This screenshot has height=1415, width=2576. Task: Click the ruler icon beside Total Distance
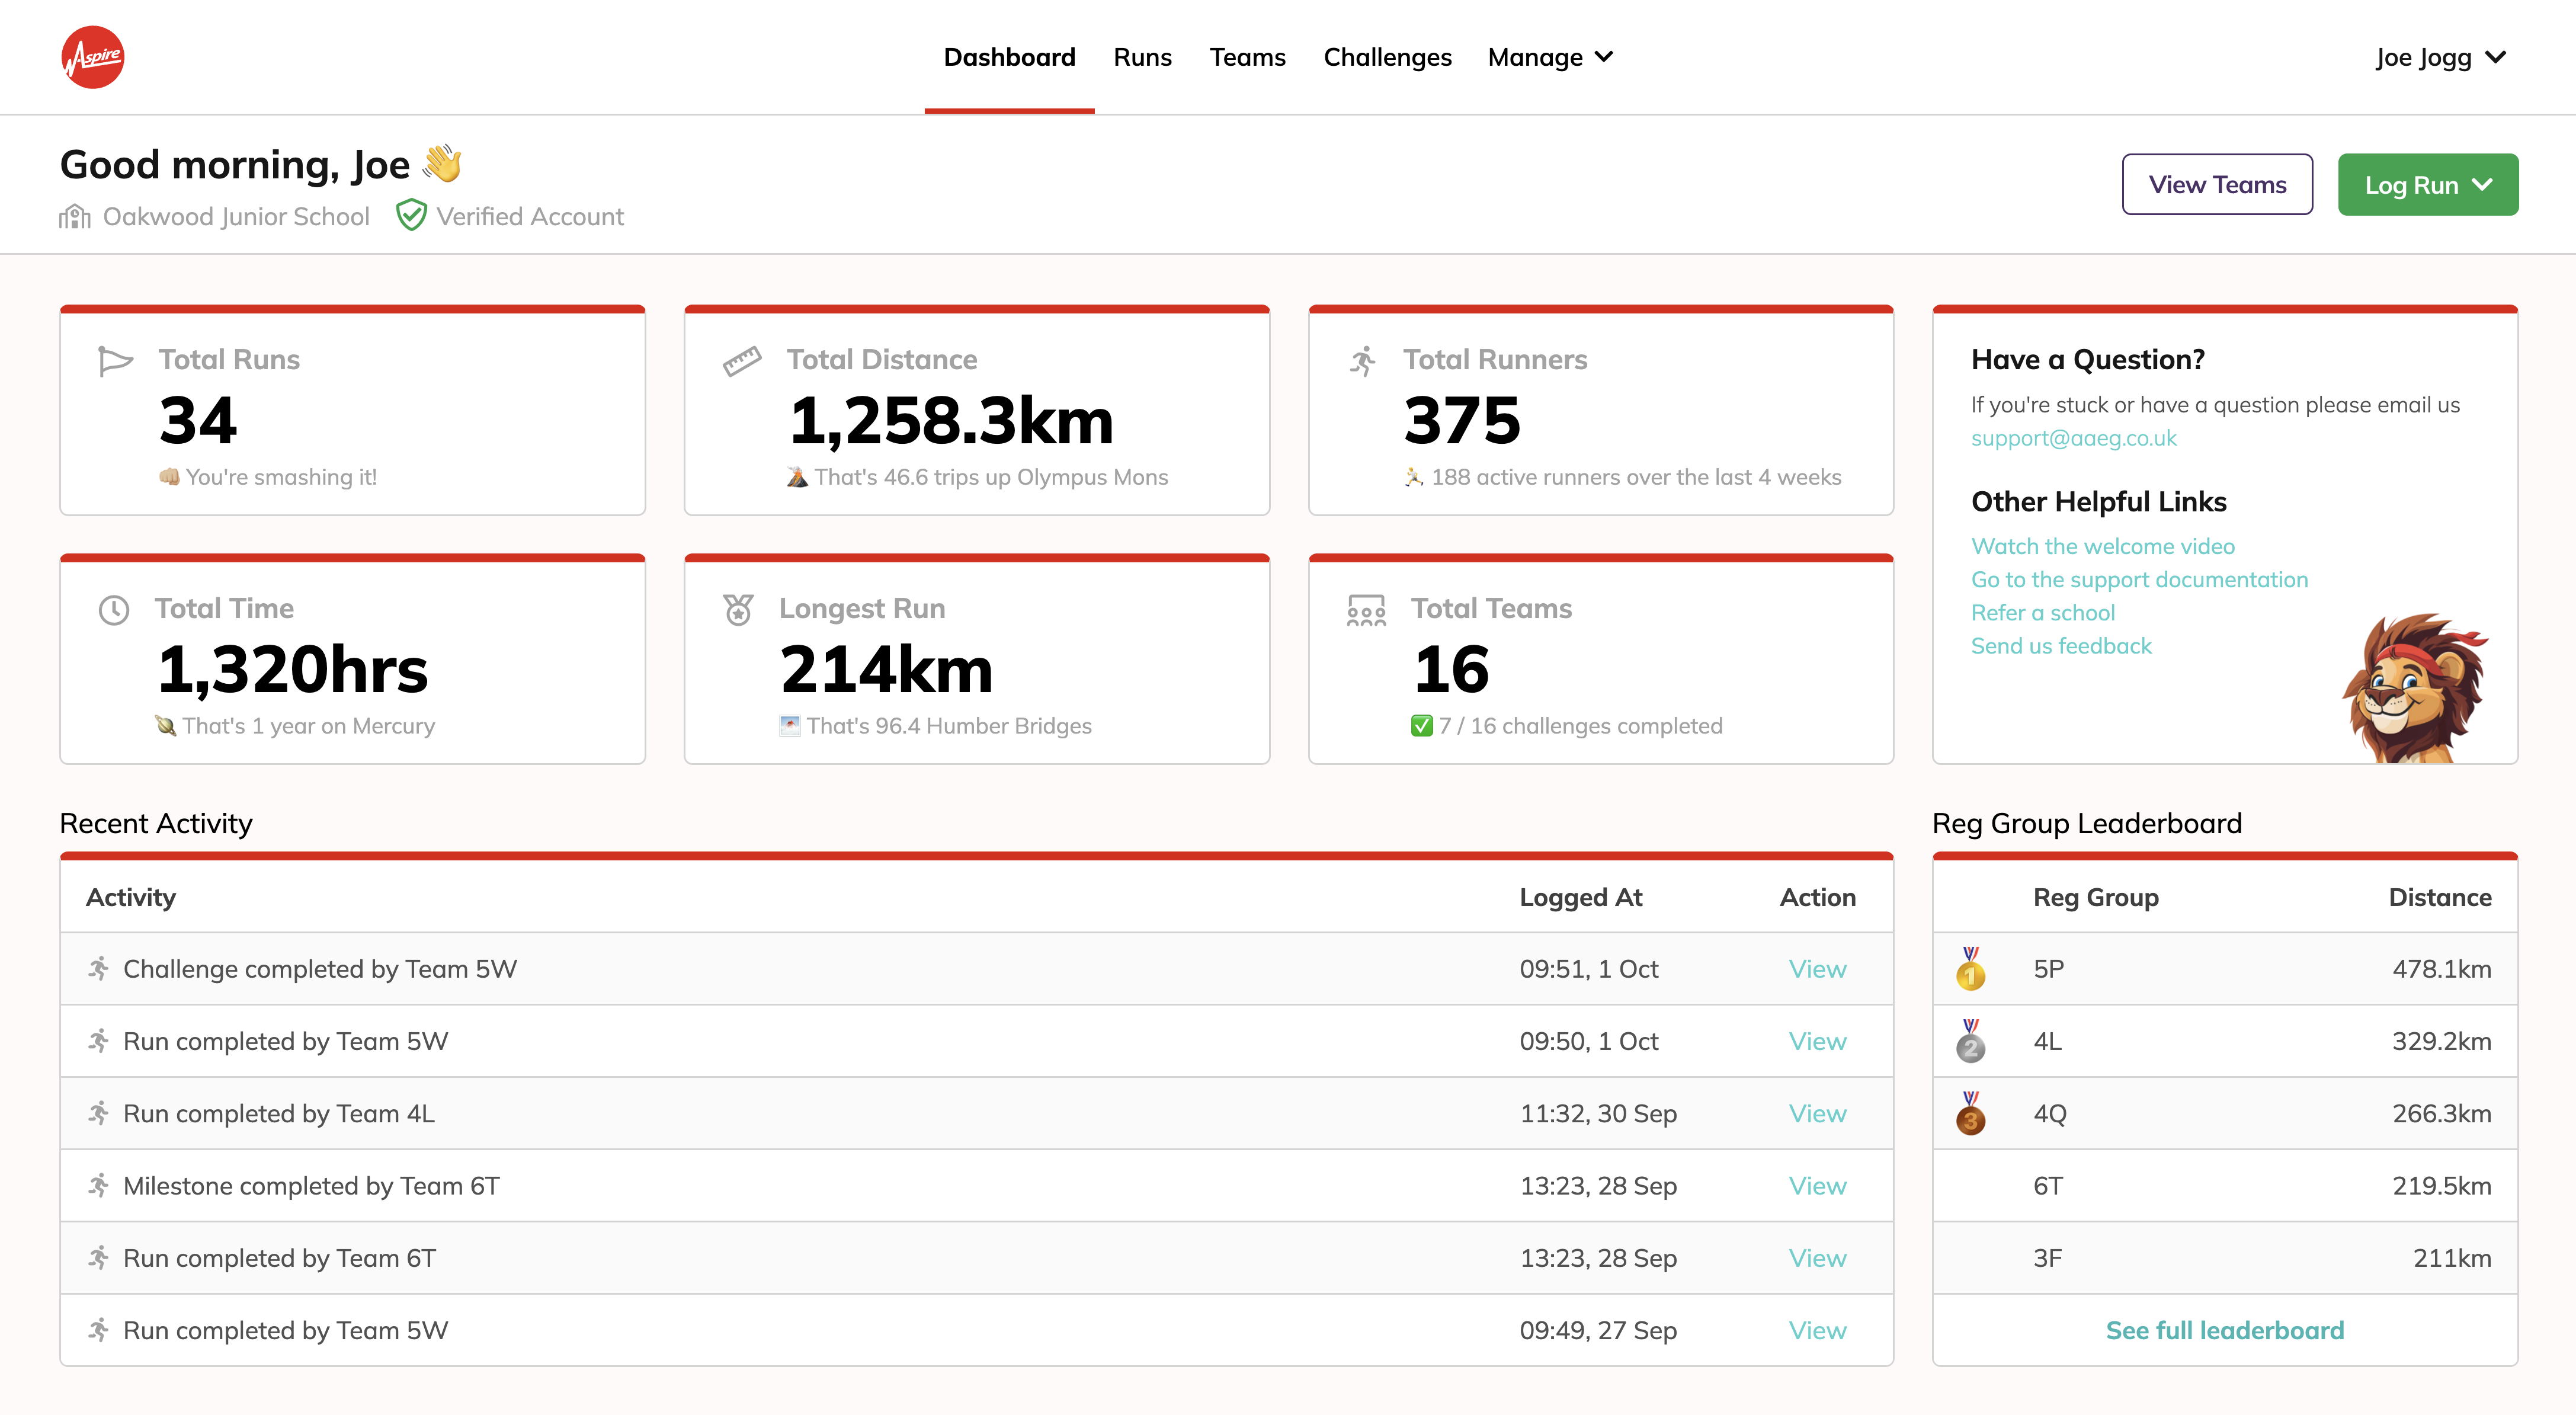coord(742,361)
